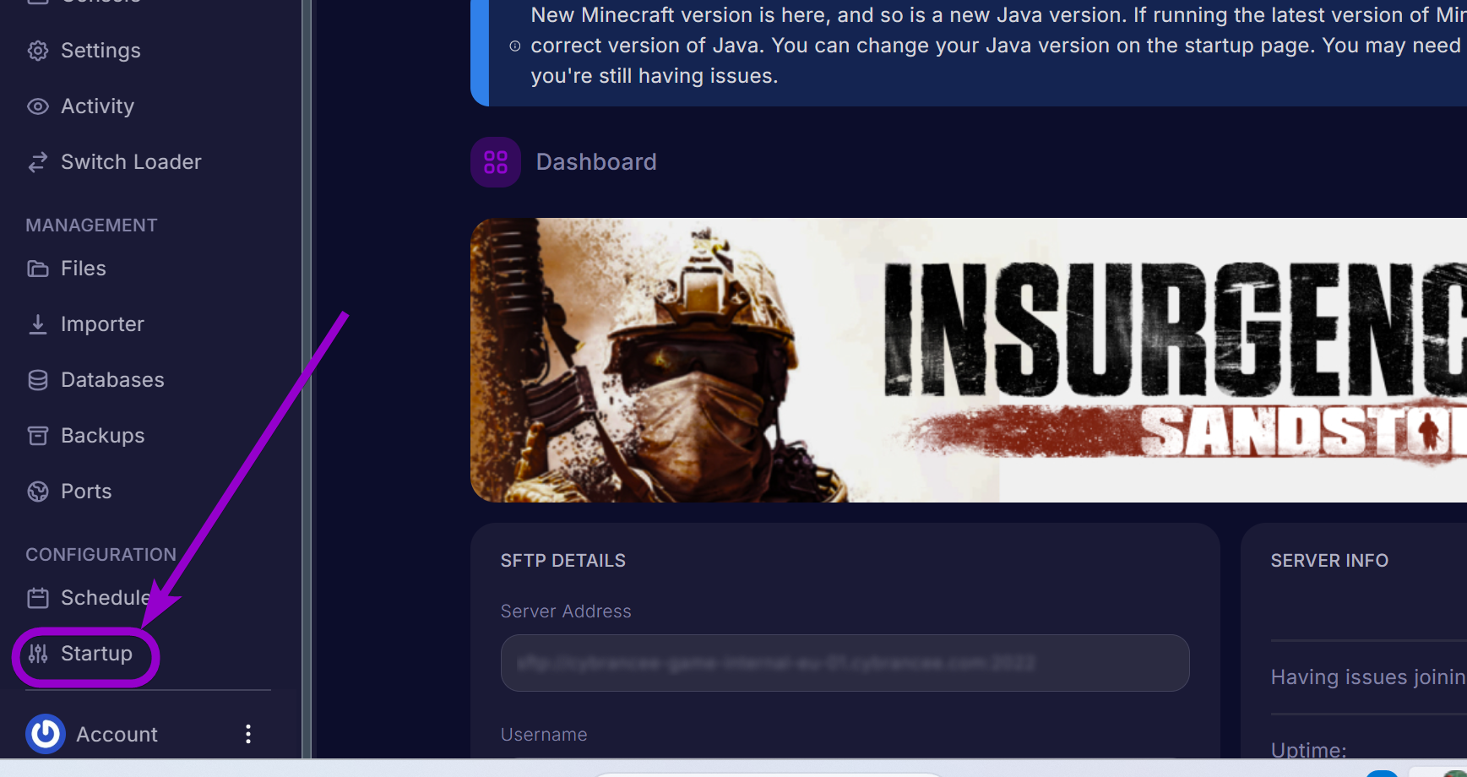Click the Username label
Screen dimensions: 1467x777
pos(544,735)
